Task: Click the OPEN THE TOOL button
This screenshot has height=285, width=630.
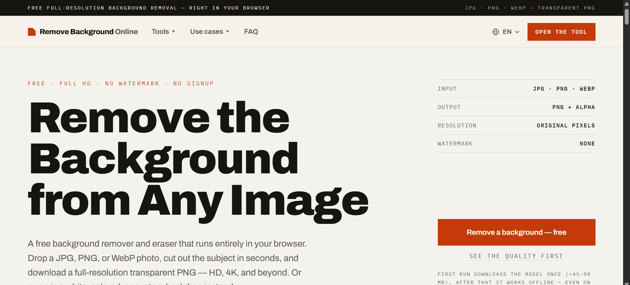Action: [561, 32]
